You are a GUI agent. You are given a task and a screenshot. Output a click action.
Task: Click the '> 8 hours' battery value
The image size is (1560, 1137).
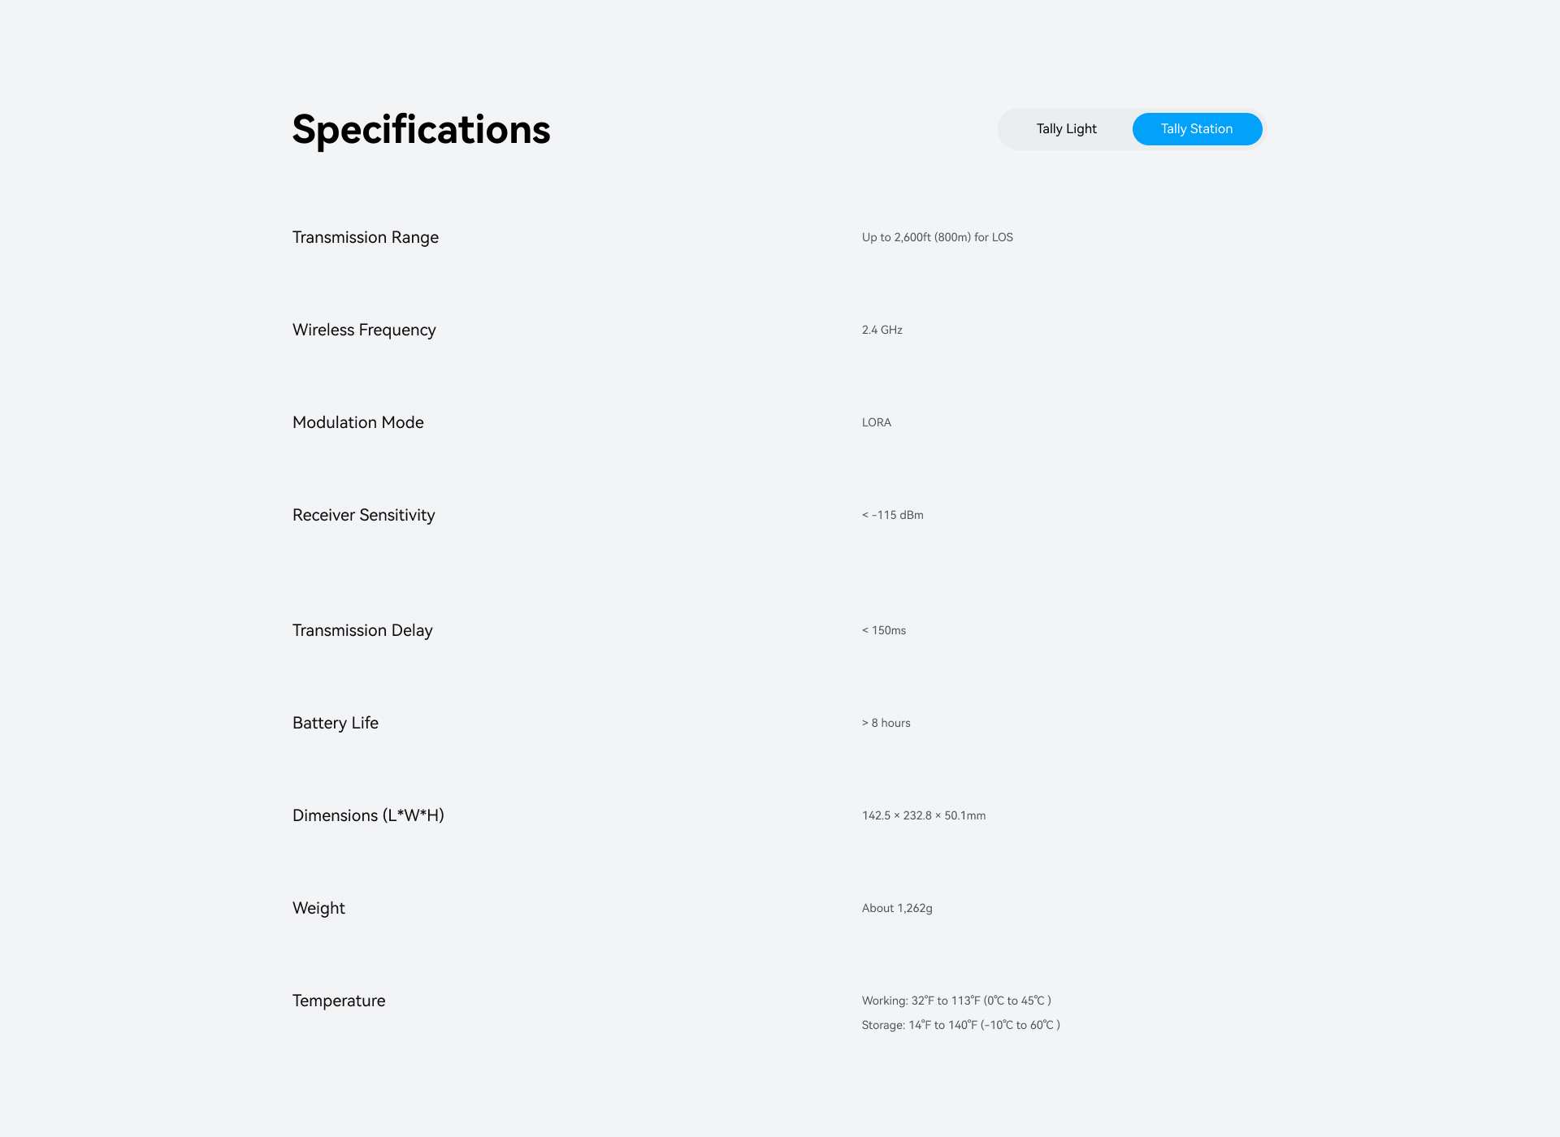tap(886, 723)
